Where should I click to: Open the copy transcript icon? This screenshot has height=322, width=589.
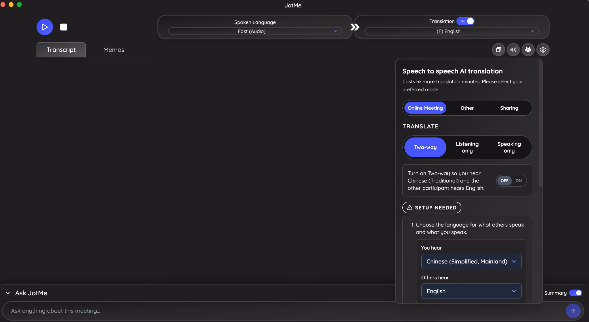(498, 50)
